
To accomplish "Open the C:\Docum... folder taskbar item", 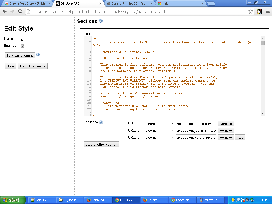I will (x=70, y=200).
